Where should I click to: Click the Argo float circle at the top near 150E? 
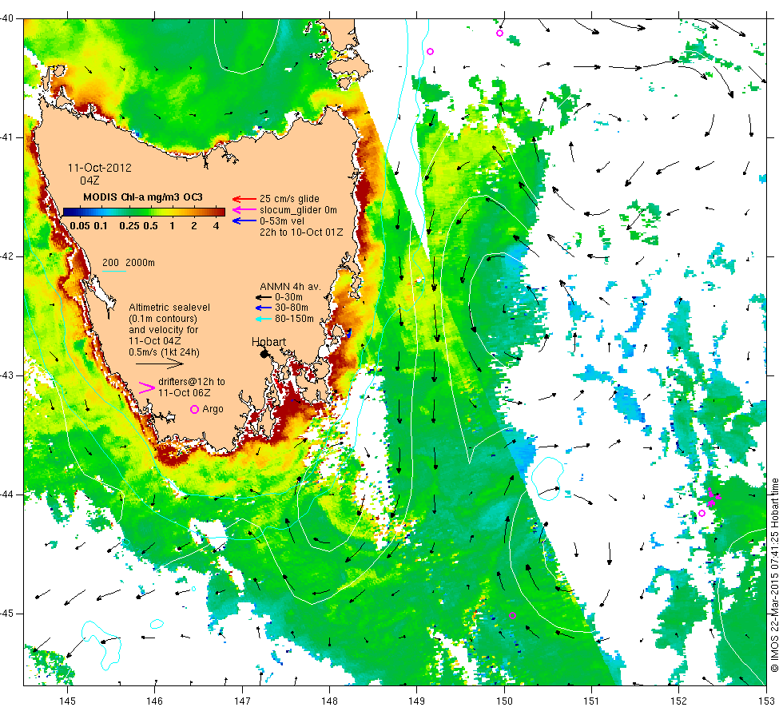[499, 34]
